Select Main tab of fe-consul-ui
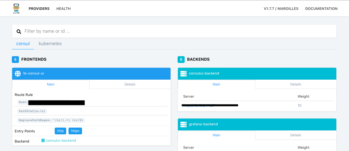This screenshot has width=349, height=151. 51,84
